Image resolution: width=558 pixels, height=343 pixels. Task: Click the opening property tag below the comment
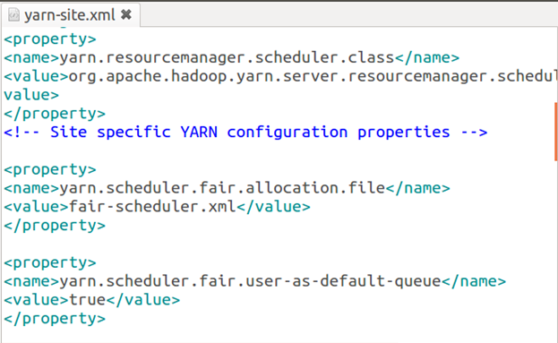click(x=50, y=169)
